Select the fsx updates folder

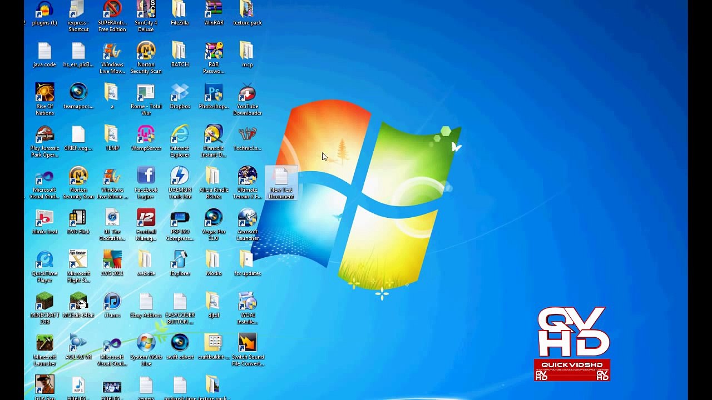(248, 263)
